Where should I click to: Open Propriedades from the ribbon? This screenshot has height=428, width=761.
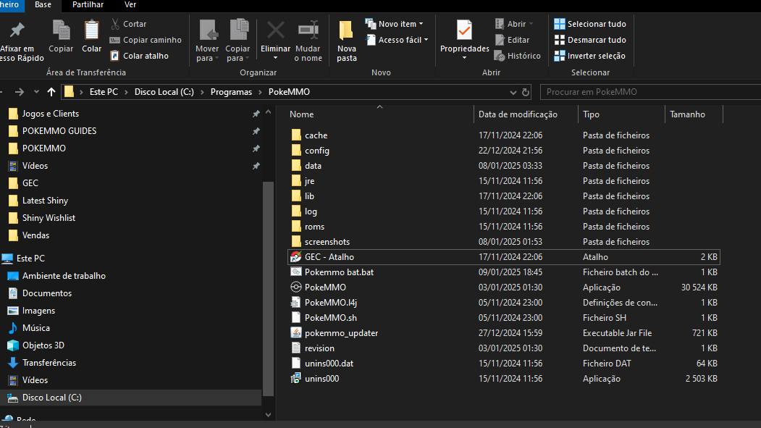[464, 39]
